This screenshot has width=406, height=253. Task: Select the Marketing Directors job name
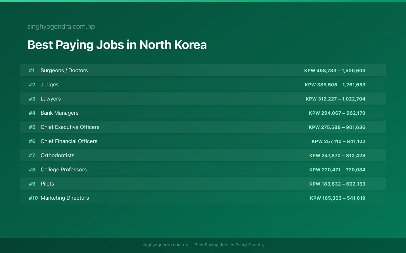65,198
